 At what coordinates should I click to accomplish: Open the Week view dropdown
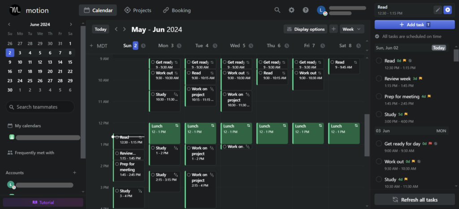click(x=352, y=29)
